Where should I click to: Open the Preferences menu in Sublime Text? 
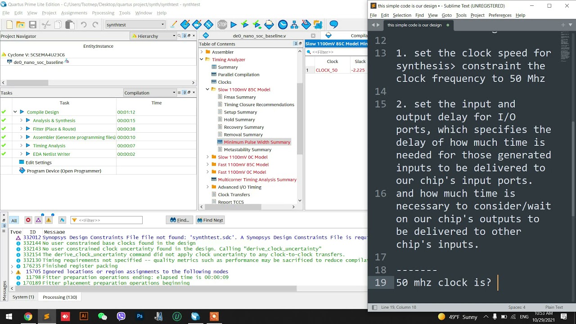coord(500,15)
